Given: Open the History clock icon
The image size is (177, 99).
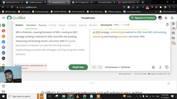Looking at the screenshot, I should click(174, 43).
